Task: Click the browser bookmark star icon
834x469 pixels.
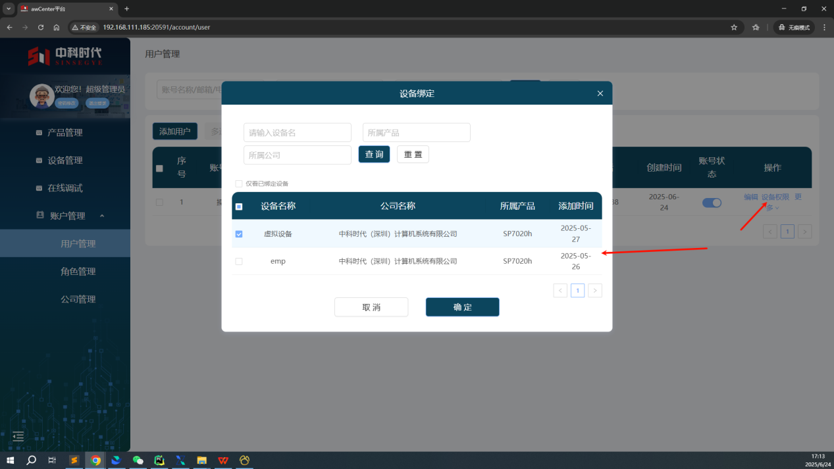Action: 734,27
